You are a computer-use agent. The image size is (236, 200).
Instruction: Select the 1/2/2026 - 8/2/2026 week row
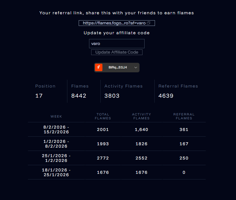(x=56, y=144)
